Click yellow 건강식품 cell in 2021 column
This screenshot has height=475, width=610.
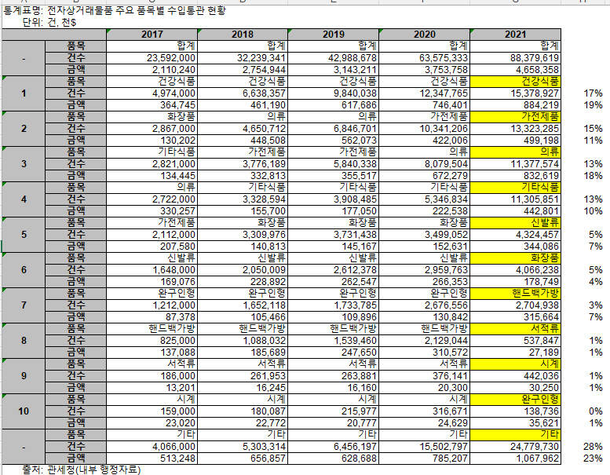click(x=516, y=82)
